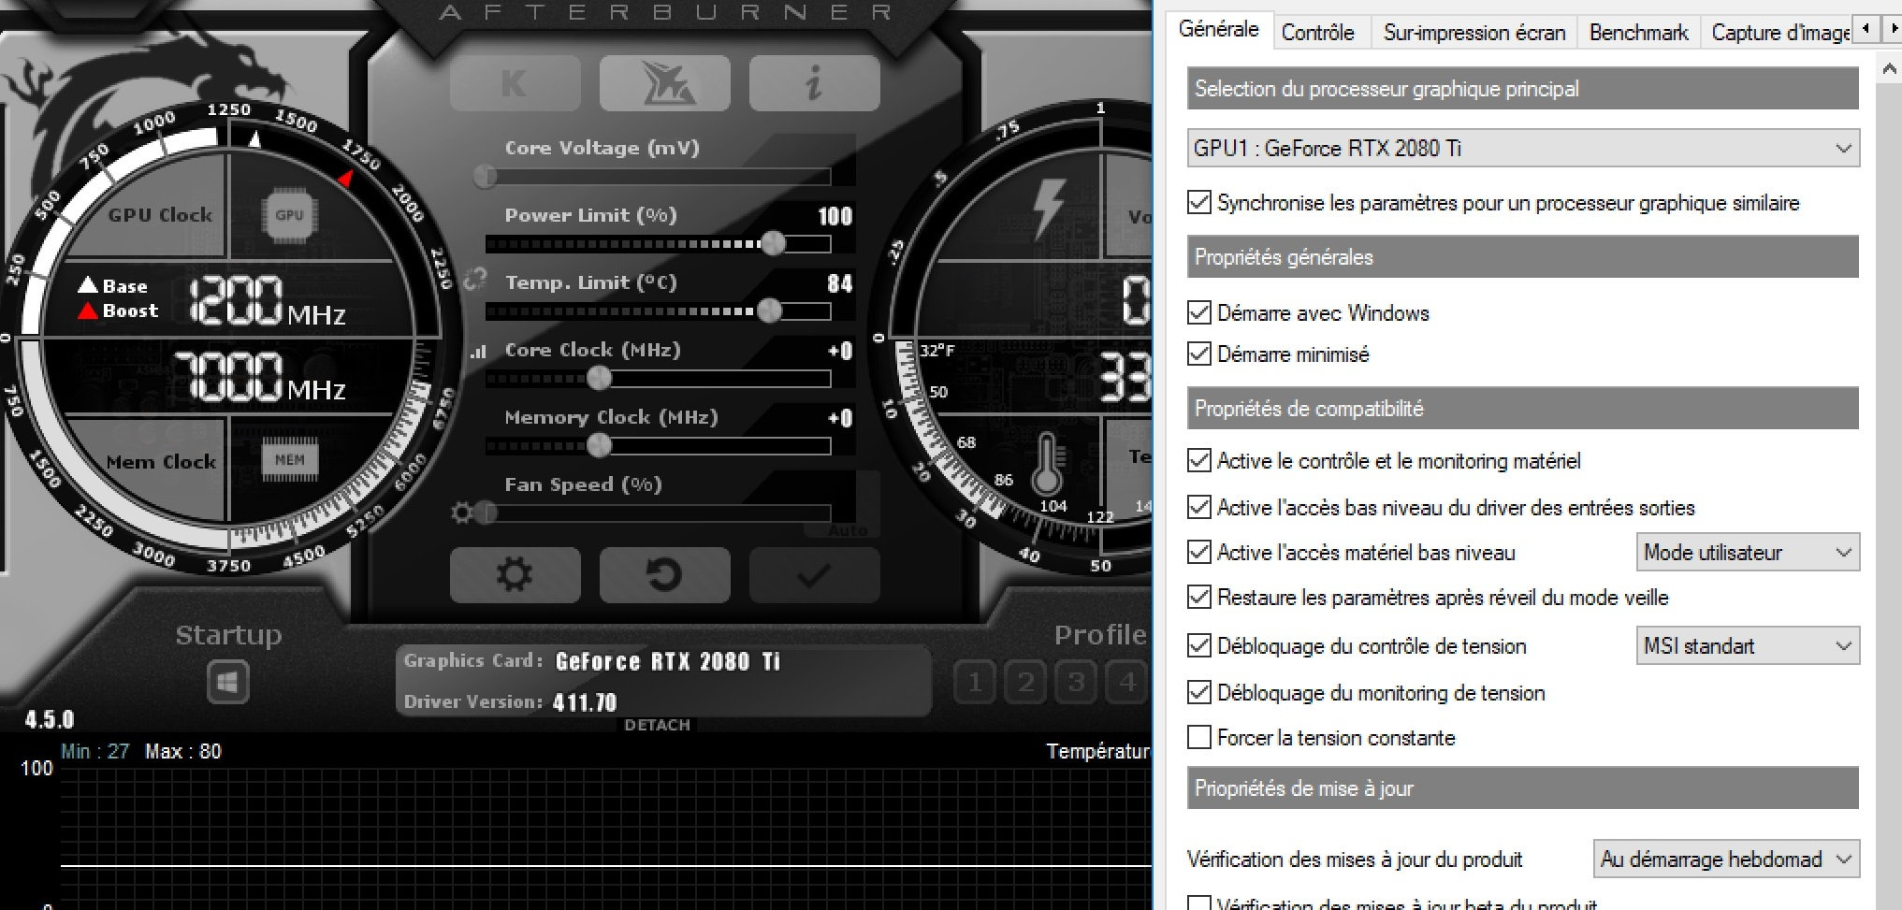Viewport: 1902px width, 910px height.
Task: Click the Fan Speed Auto button
Action: click(848, 530)
